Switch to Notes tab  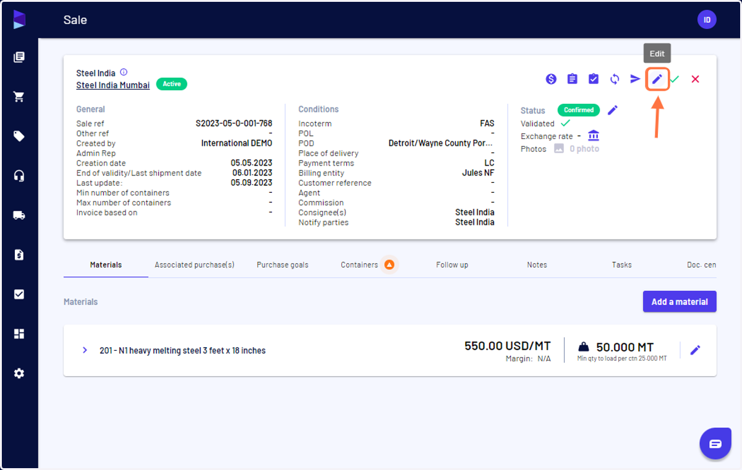tap(537, 264)
